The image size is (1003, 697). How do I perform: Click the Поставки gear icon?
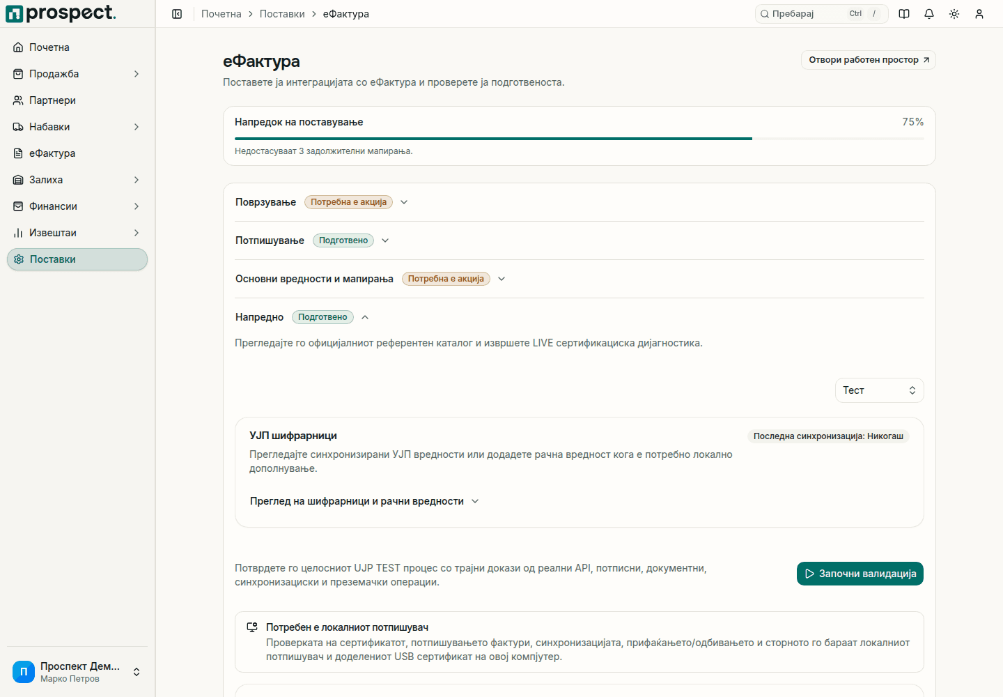19,259
